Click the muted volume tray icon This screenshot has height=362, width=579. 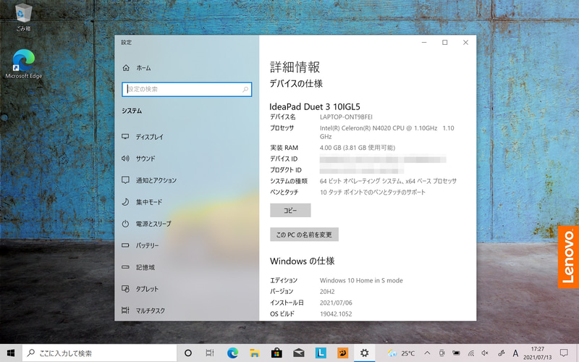pyautogui.click(x=485, y=353)
